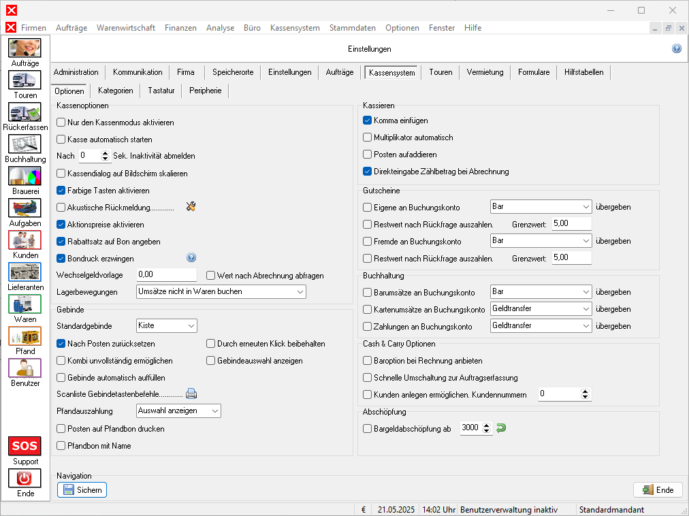Open the Aufträge sidebar icon
This screenshot has height=516, width=689.
25,48
